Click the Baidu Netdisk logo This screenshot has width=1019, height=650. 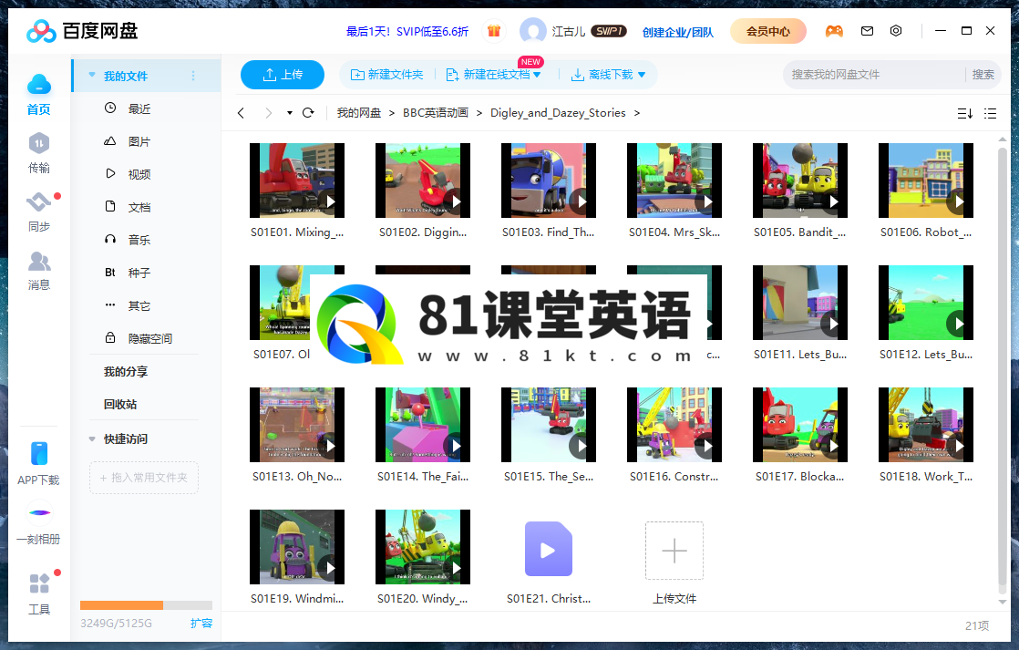(82, 31)
